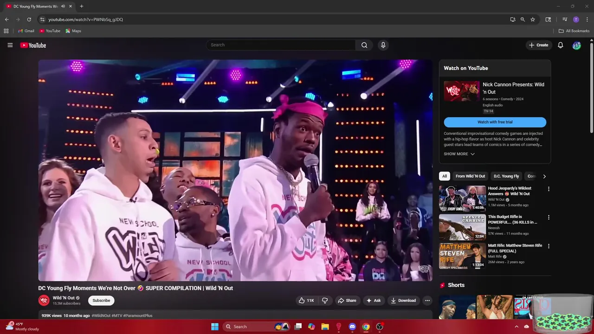Click the Windows taskbar Search box
The image size is (594, 334).
click(256, 327)
